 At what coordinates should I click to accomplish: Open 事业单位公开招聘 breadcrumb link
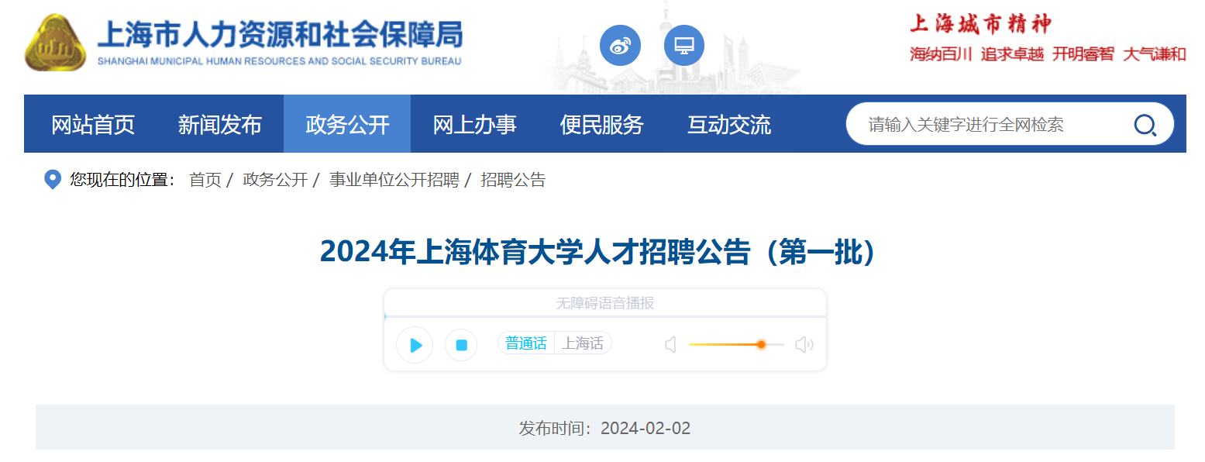[x=394, y=180]
